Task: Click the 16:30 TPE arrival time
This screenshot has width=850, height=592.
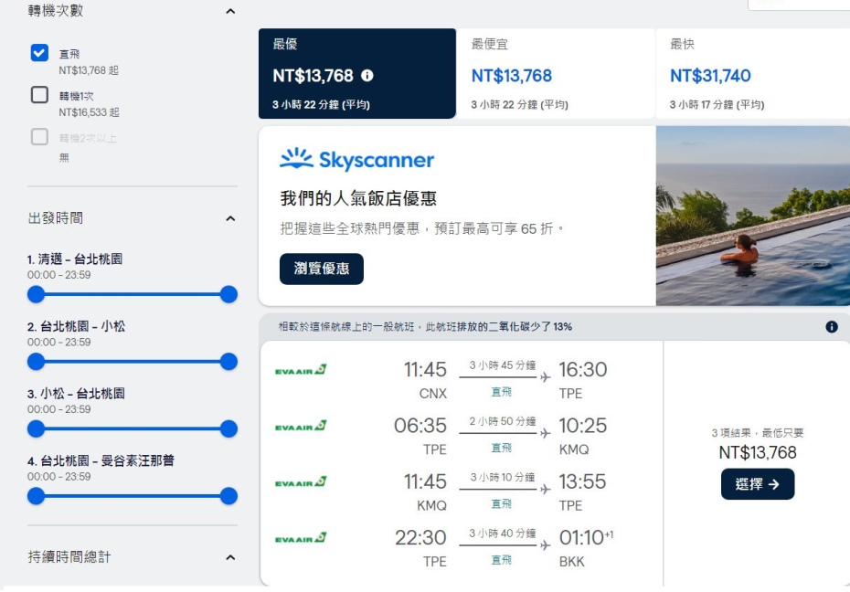Action: 583,370
